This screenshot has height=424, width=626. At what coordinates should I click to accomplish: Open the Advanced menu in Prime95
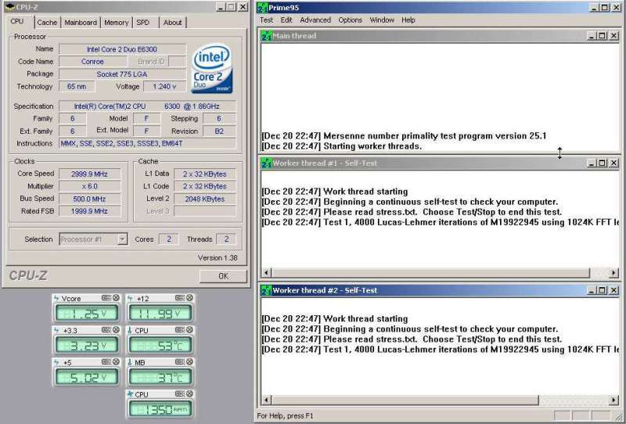315,20
